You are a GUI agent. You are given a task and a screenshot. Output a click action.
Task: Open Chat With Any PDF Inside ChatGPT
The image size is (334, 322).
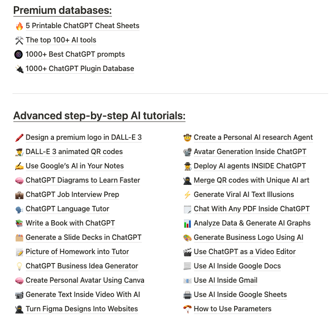[x=252, y=209]
